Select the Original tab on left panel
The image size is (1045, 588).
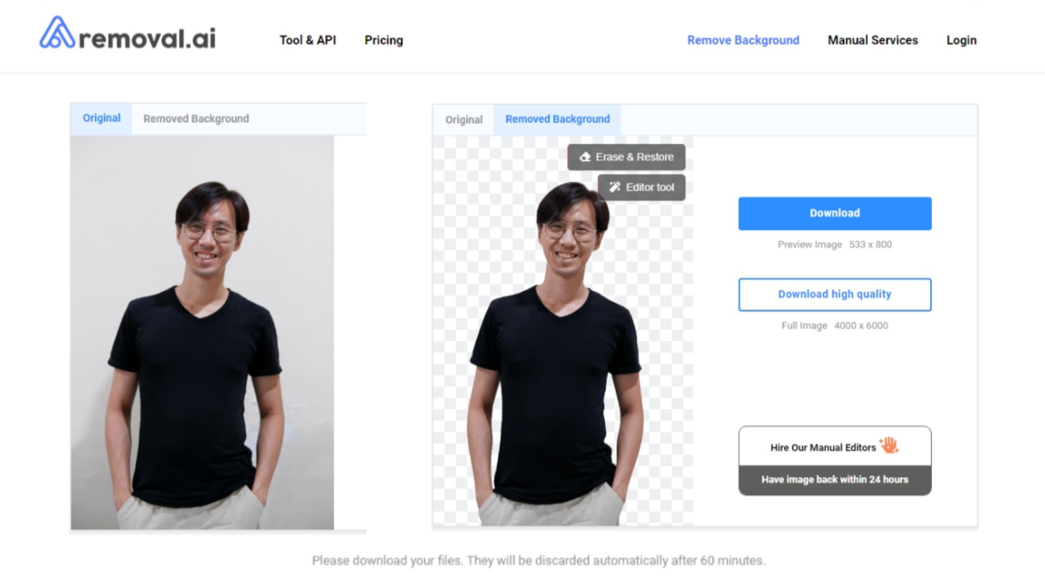click(x=101, y=118)
